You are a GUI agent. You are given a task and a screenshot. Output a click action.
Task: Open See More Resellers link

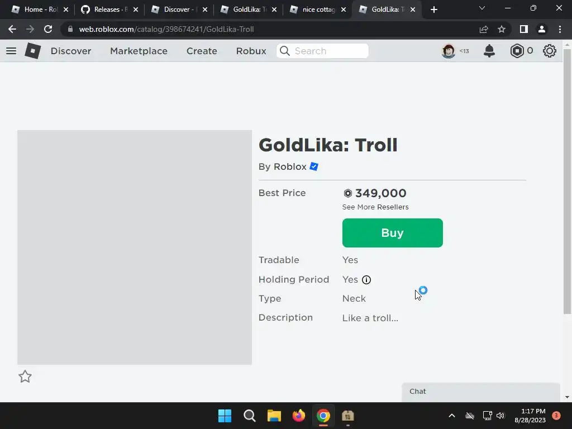(375, 207)
